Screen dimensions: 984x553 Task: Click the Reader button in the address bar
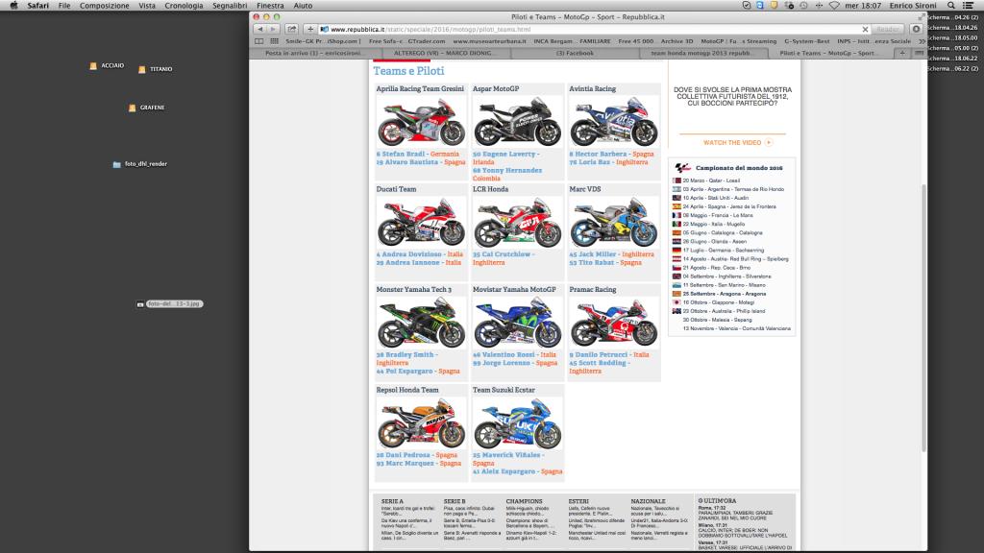888,29
